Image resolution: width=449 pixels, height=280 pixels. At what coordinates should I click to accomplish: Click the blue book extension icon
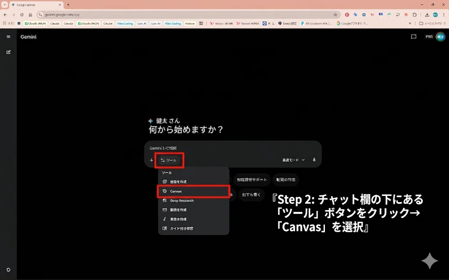tap(381, 14)
